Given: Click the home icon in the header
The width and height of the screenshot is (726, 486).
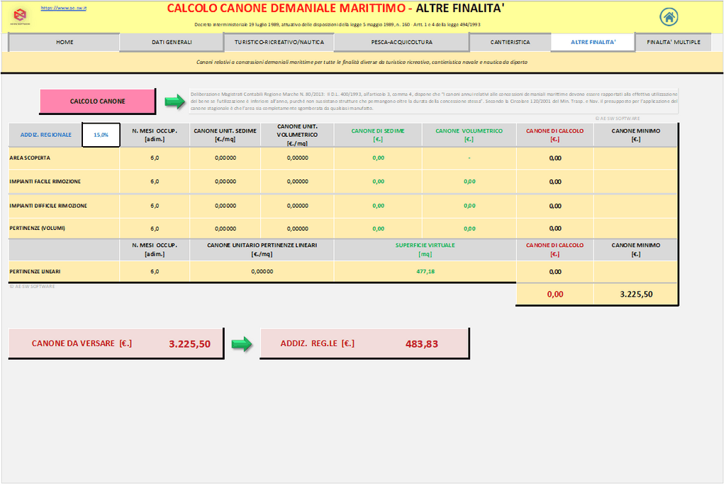Looking at the screenshot, I should click(668, 16).
